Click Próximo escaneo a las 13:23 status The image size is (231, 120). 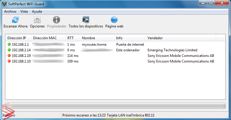click(x=84, y=115)
